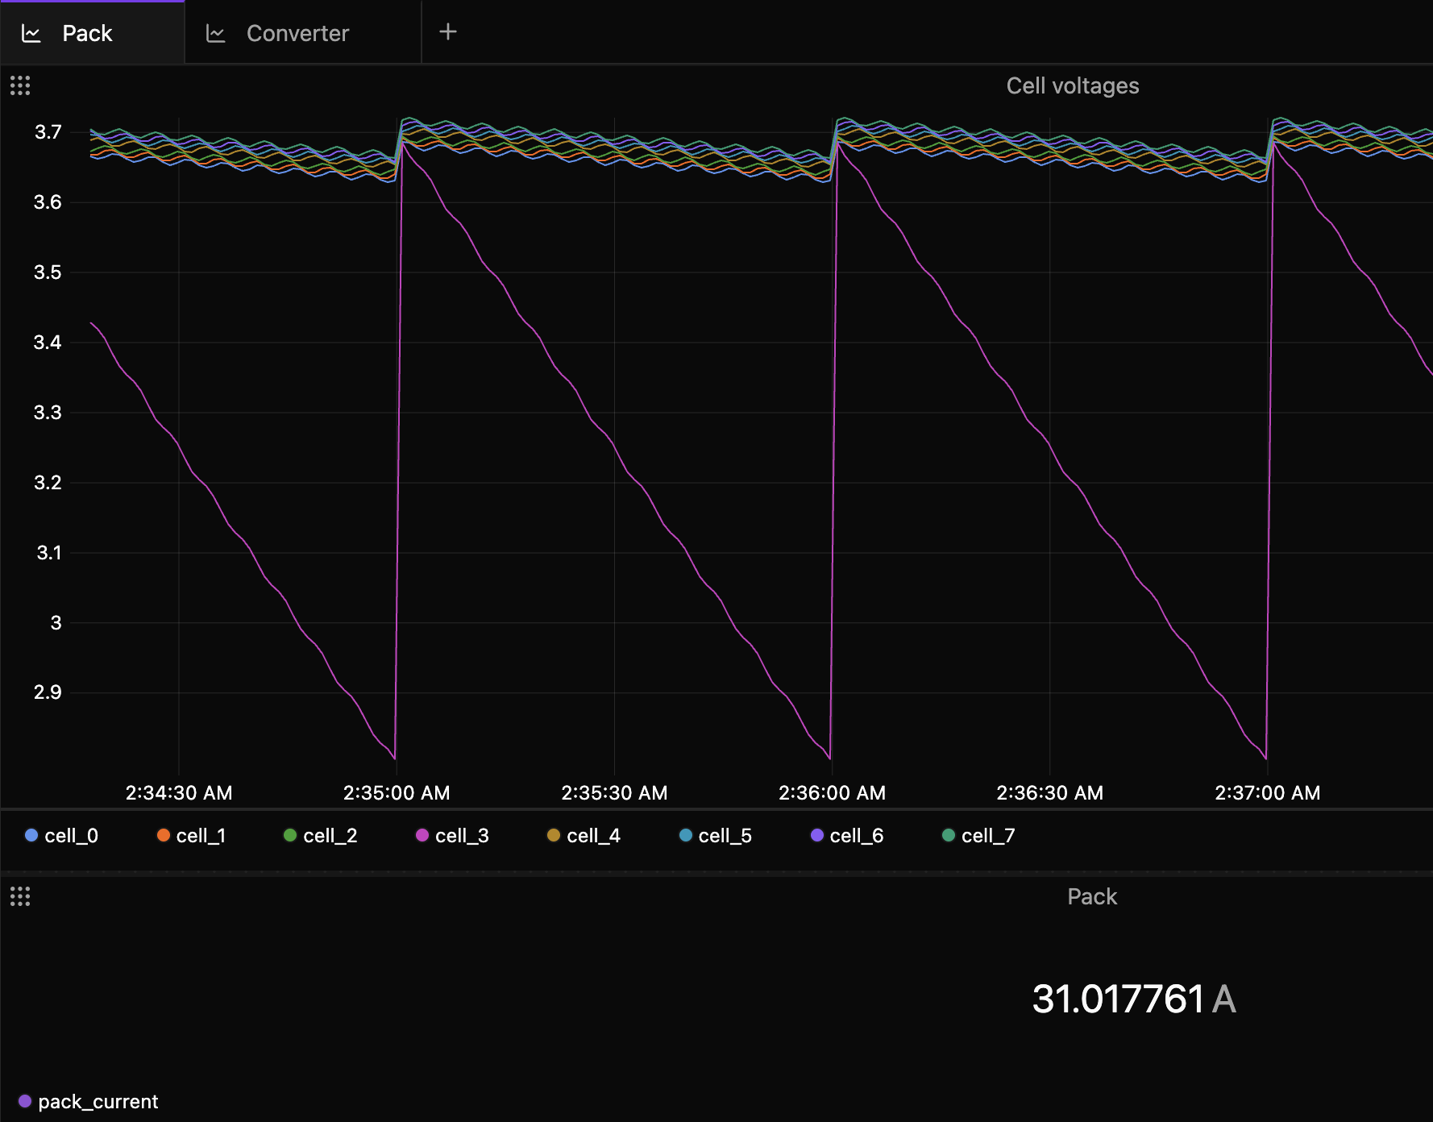The height and width of the screenshot is (1122, 1433).
Task: Click the 31.017761 A current value
Action: point(1134,999)
